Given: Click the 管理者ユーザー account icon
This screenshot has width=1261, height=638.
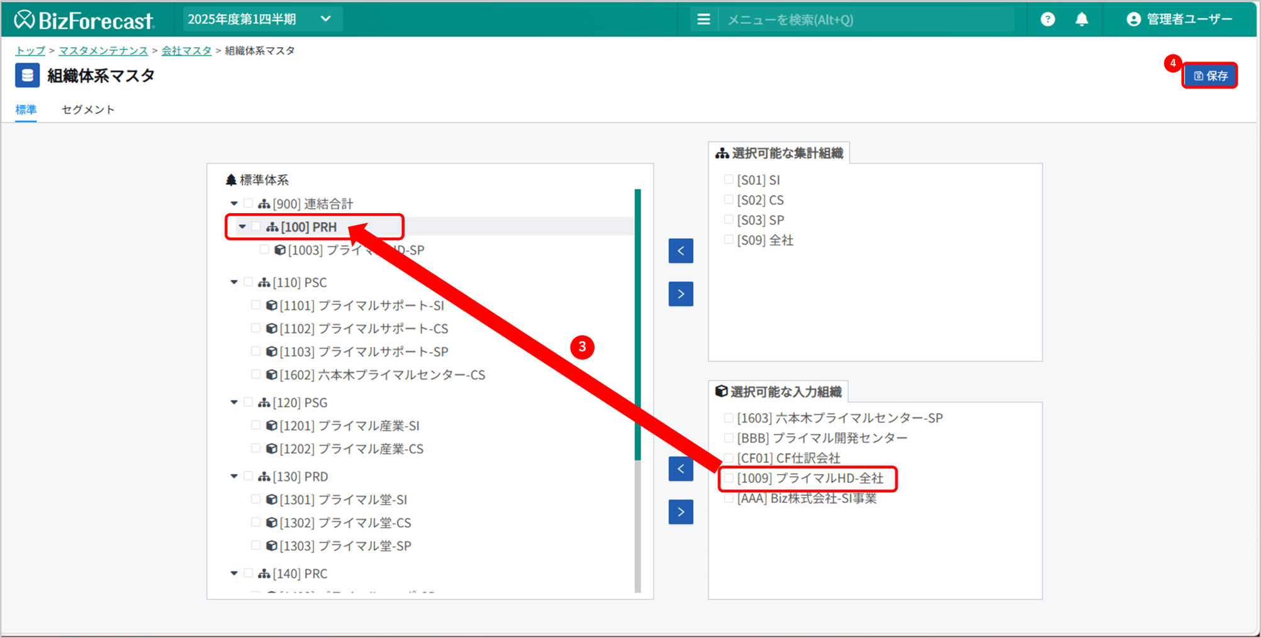Looking at the screenshot, I should click(x=1133, y=19).
